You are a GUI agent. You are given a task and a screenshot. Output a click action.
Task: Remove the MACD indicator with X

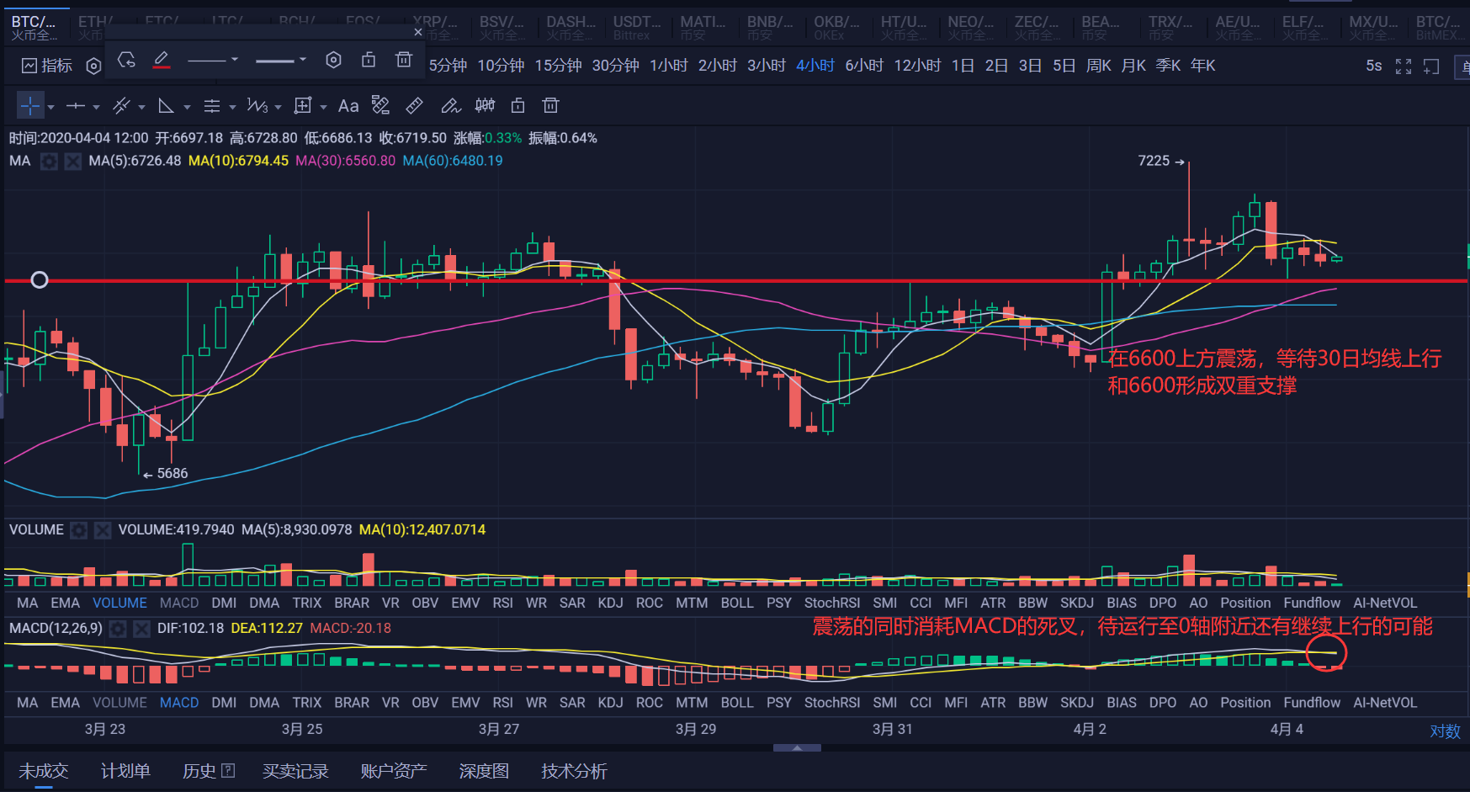142,629
